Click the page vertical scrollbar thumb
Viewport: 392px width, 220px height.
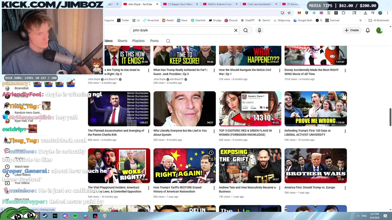click(390, 117)
